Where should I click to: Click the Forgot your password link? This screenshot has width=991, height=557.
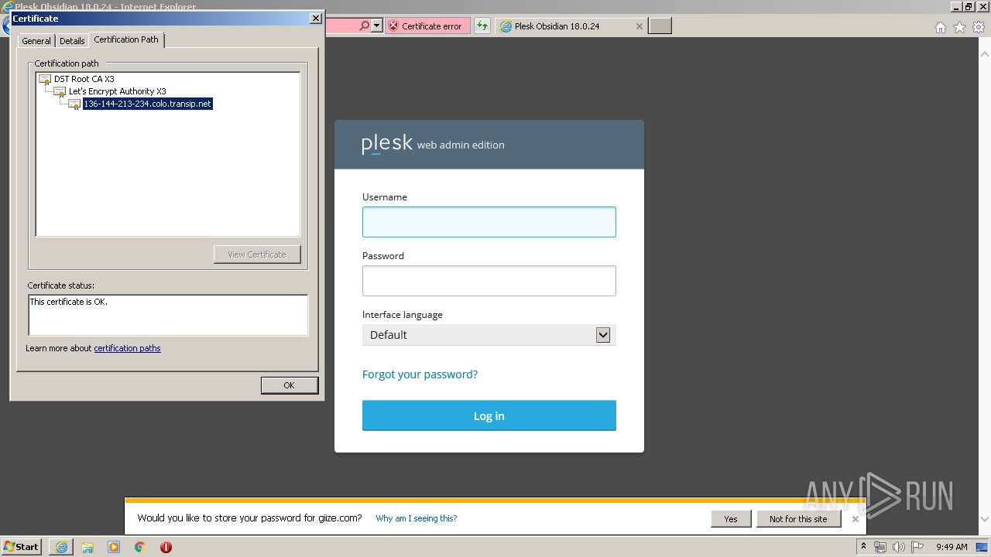coord(420,374)
